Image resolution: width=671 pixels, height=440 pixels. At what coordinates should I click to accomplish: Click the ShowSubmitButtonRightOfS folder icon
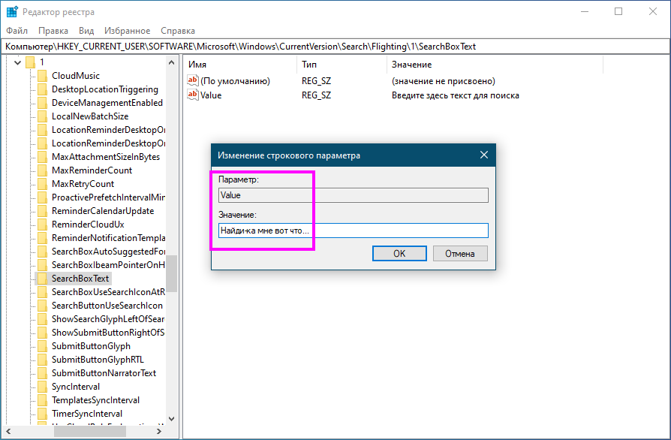click(42, 333)
